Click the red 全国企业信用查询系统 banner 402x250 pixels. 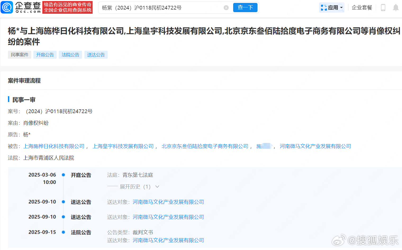(x=67, y=7)
